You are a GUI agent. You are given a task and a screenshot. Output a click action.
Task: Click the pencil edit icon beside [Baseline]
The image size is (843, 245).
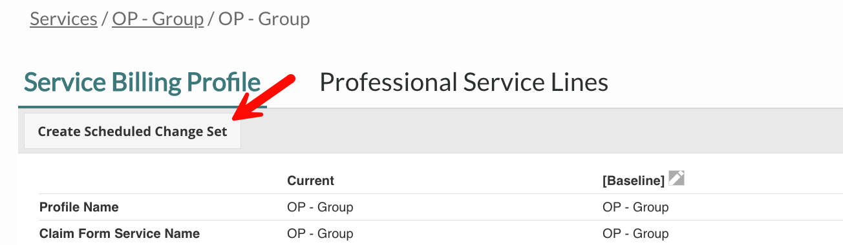click(676, 179)
